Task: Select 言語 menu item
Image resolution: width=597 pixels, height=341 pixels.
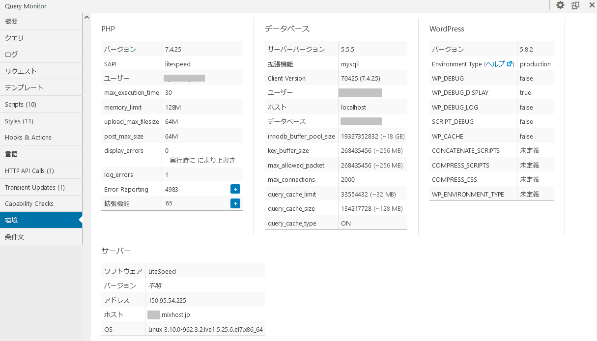Action: tap(41, 154)
